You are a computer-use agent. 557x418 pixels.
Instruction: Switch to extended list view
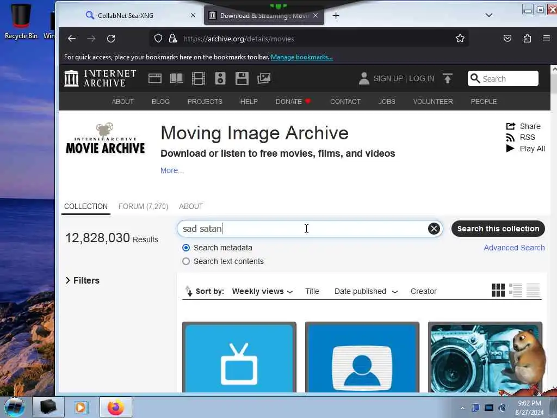[x=516, y=290]
